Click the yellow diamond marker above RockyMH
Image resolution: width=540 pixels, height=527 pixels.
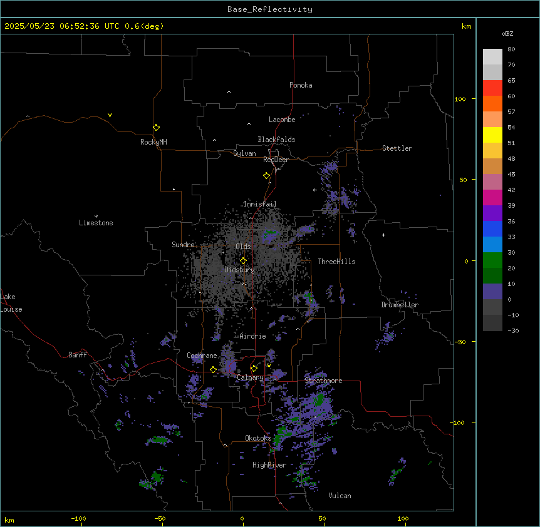tap(156, 127)
